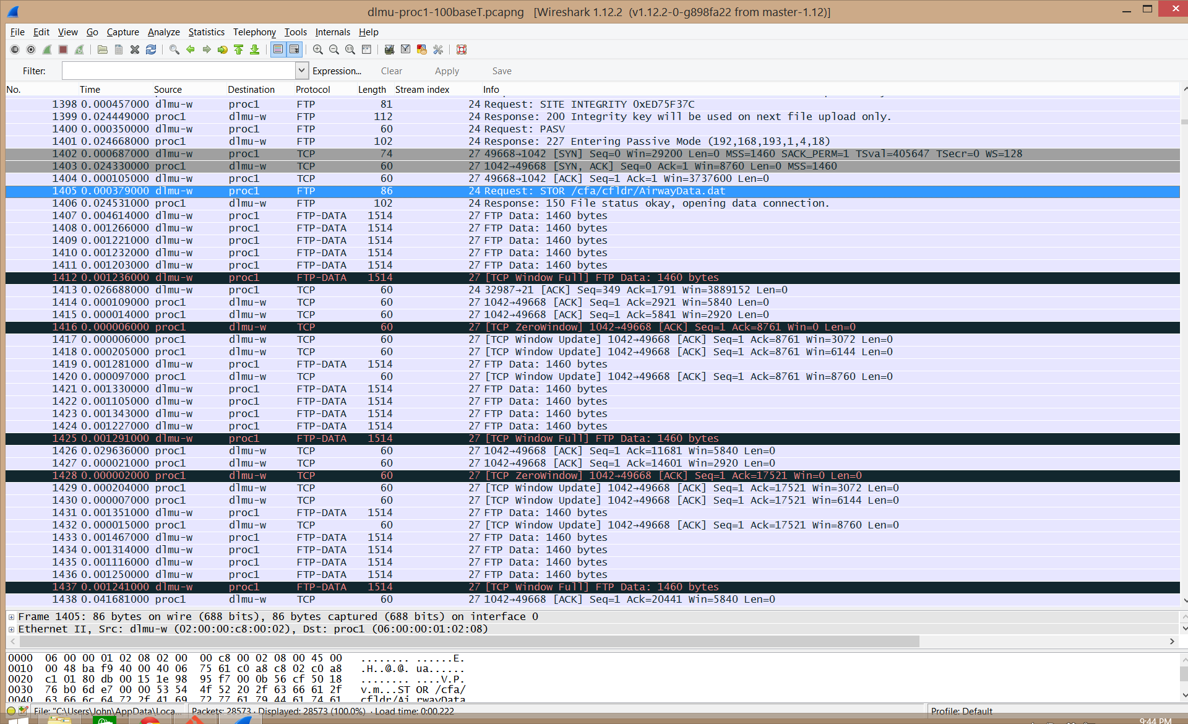Start a new live capture

click(x=47, y=50)
